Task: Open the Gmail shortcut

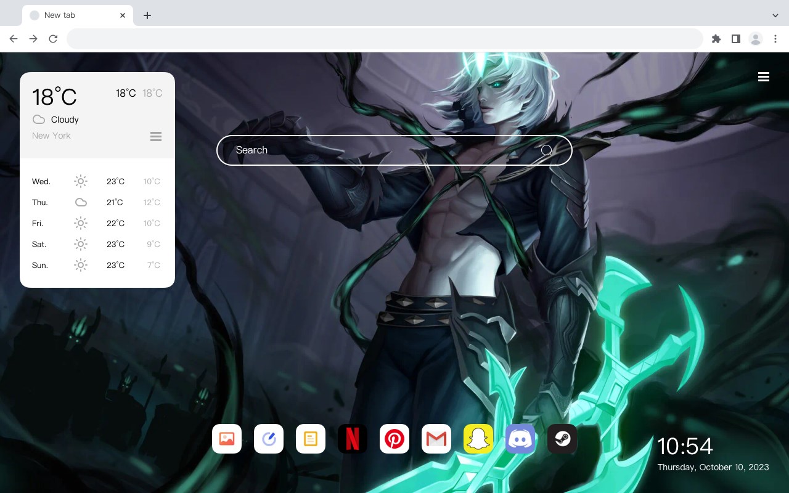Action: click(436, 439)
